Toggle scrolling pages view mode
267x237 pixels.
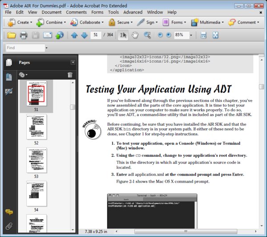203,35
